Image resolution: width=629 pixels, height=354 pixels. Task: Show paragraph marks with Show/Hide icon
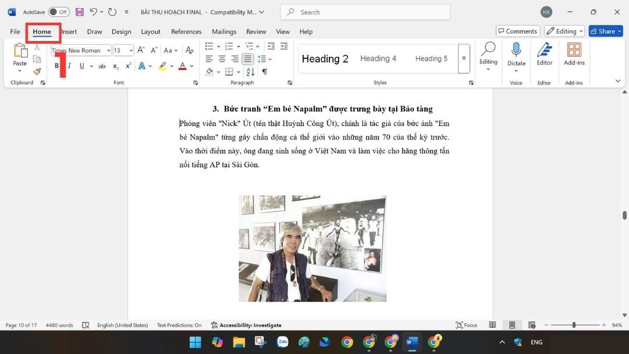(x=264, y=72)
